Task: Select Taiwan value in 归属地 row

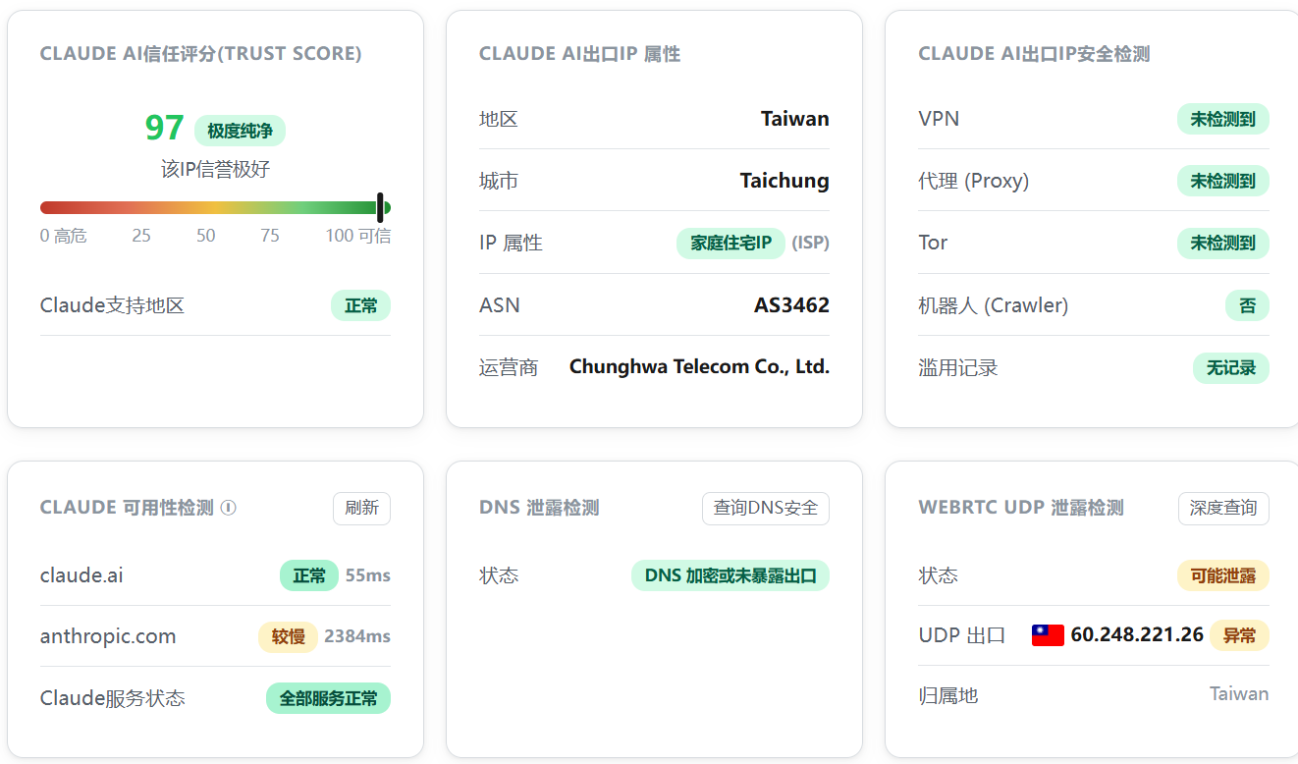Action: [x=1239, y=694]
